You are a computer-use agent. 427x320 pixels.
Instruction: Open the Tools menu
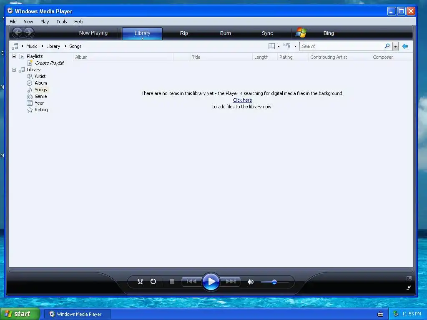(x=62, y=22)
